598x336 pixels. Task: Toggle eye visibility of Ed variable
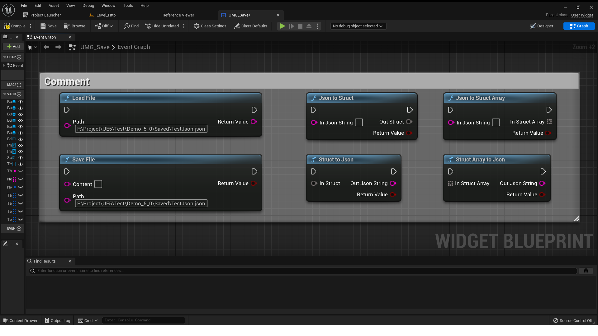click(21, 139)
